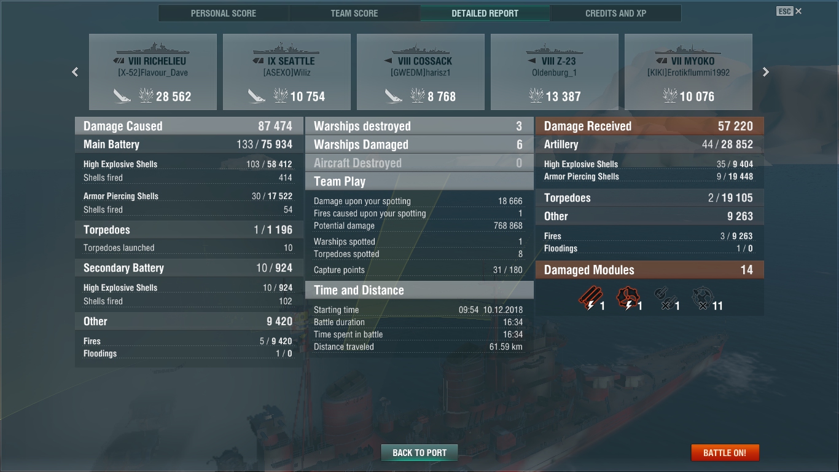Click the destroyed main gun module icon
The width and height of the screenshot is (839, 472).
tap(664, 299)
